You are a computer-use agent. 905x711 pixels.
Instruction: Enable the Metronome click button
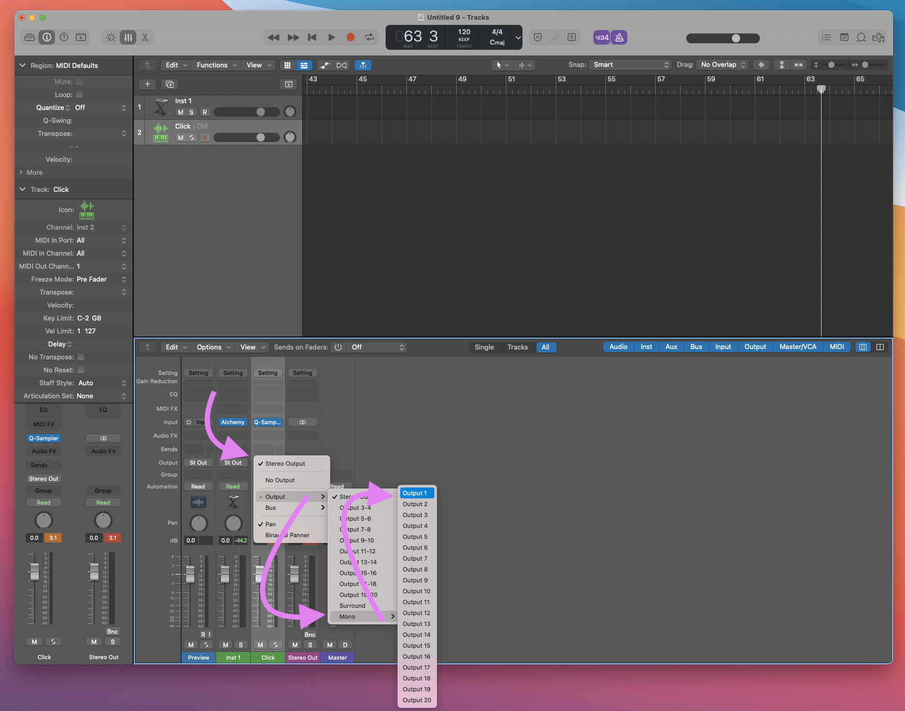[x=619, y=37]
